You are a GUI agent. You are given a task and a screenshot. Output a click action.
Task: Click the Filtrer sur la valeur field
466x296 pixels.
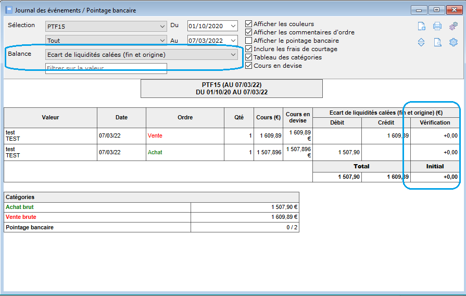point(106,68)
